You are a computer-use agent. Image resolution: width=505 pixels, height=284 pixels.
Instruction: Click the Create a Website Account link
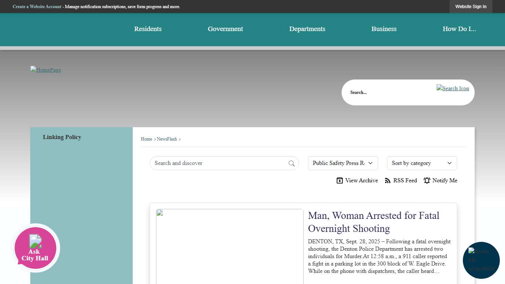point(37,7)
